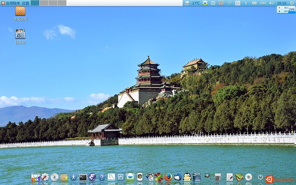Open the Wi-Fi network indicator
The image size is (296, 185).
click(229, 3)
